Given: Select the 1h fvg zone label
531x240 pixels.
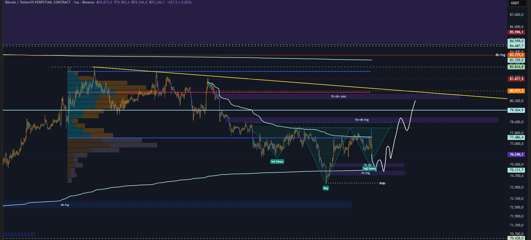Looking at the screenshot, I should coord(366,173).
